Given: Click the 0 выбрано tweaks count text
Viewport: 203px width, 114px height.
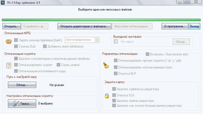Looking at the screenshot, I should (x=46, y=103).
